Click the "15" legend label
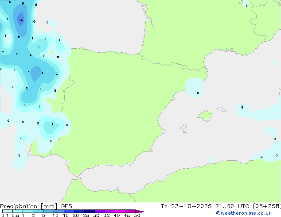Viewport: 281px width, 217px height. 66,215
